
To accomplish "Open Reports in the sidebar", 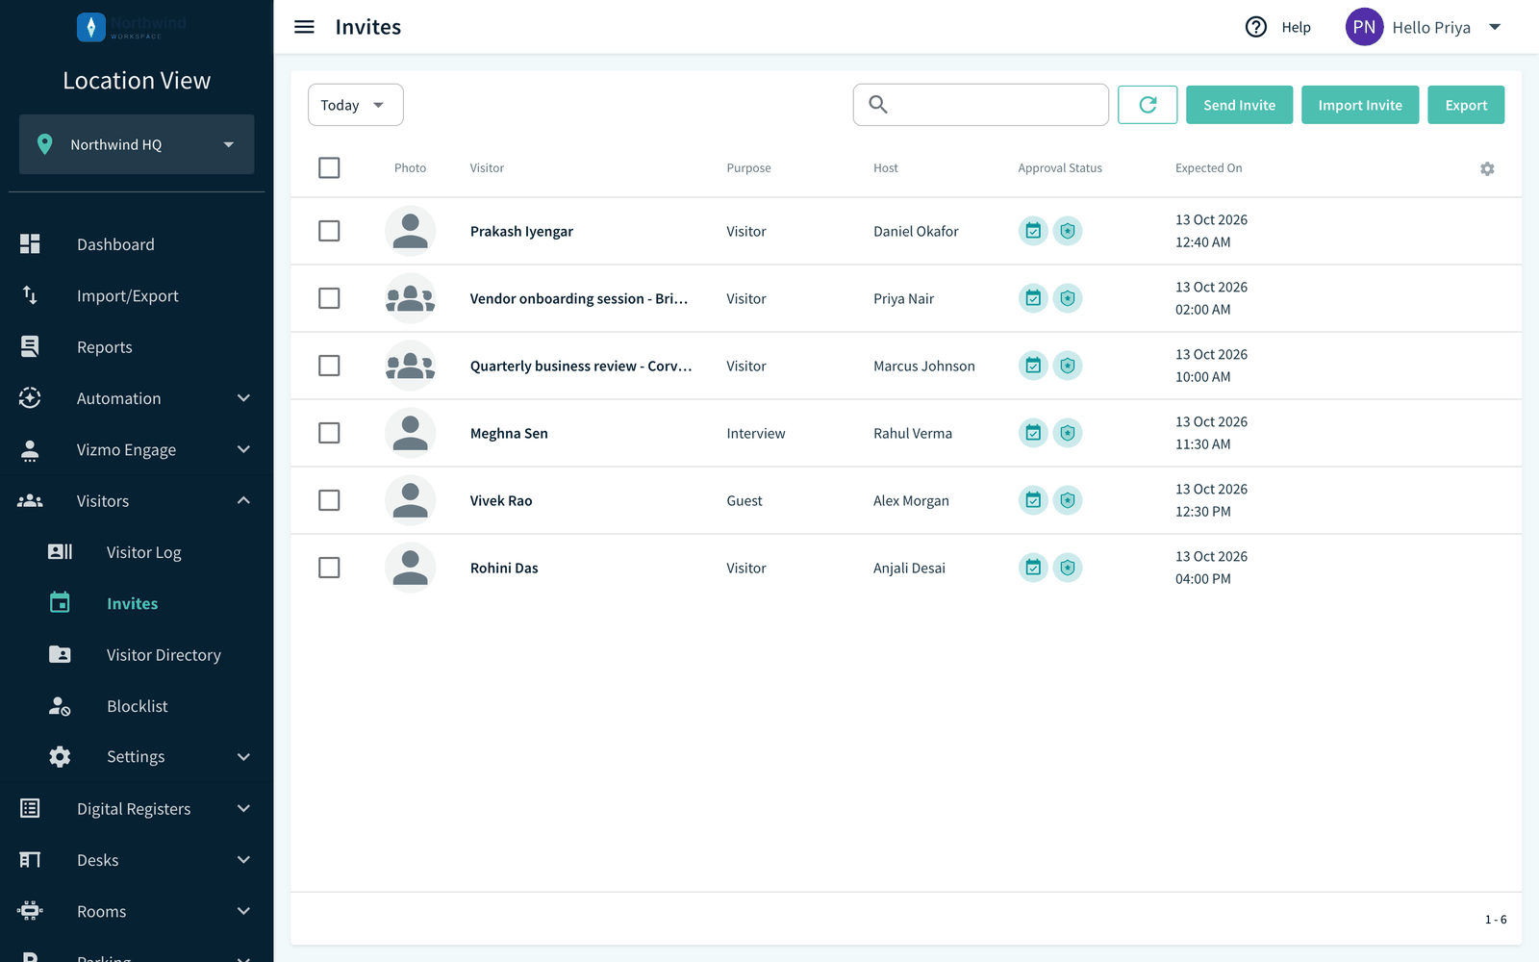I will 137,346.
